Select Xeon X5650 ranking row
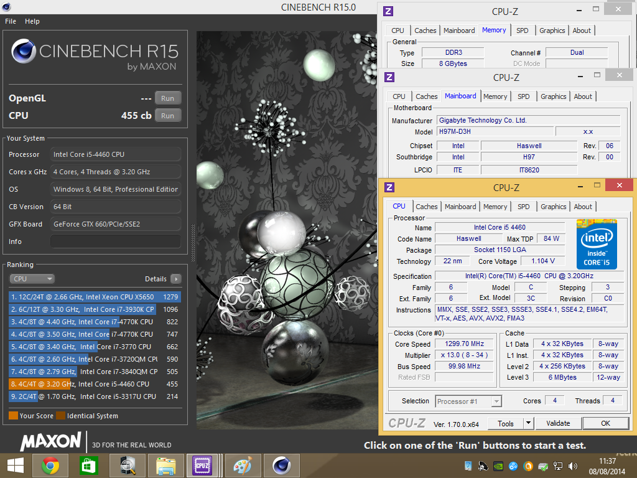Screen dimensions: 637x478 (x=95, y=297)
